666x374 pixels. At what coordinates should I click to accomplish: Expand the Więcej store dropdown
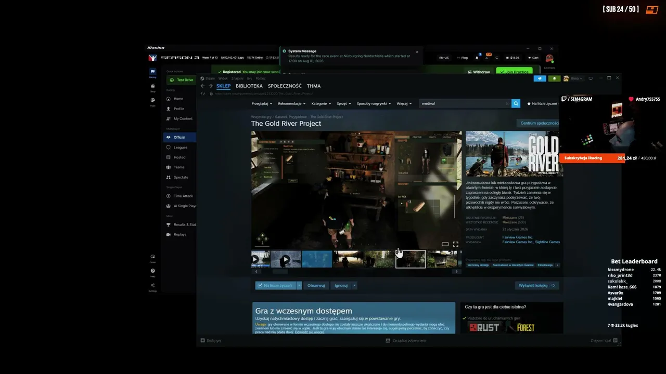click(404, 103)
